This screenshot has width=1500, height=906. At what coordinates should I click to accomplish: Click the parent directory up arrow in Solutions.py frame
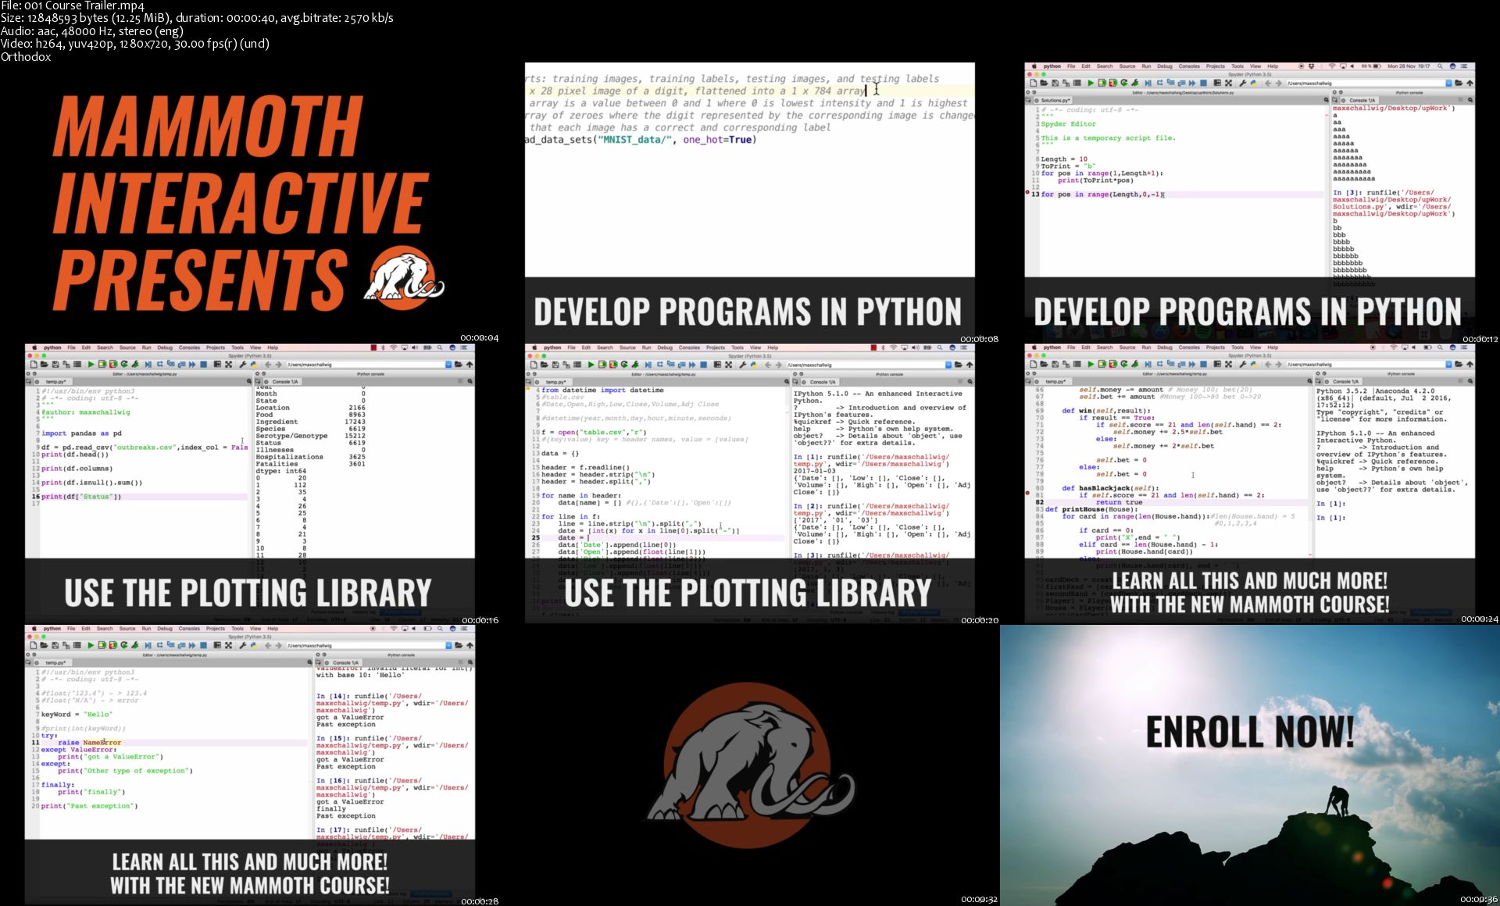coord(1470,83)
